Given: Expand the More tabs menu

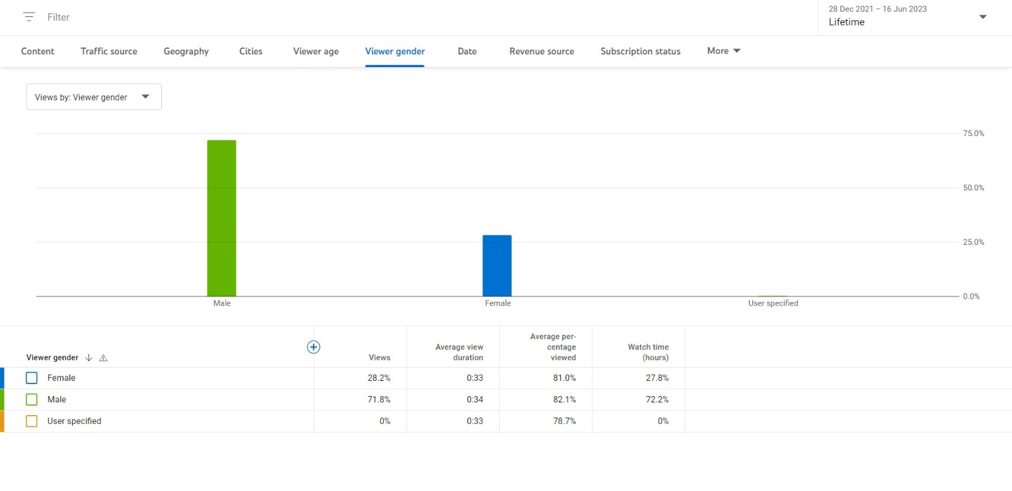Looking at the screenshot, I should 724,51.
